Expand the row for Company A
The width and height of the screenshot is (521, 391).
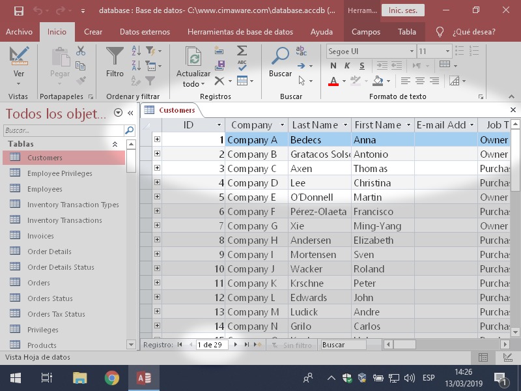tap(157, 139)
